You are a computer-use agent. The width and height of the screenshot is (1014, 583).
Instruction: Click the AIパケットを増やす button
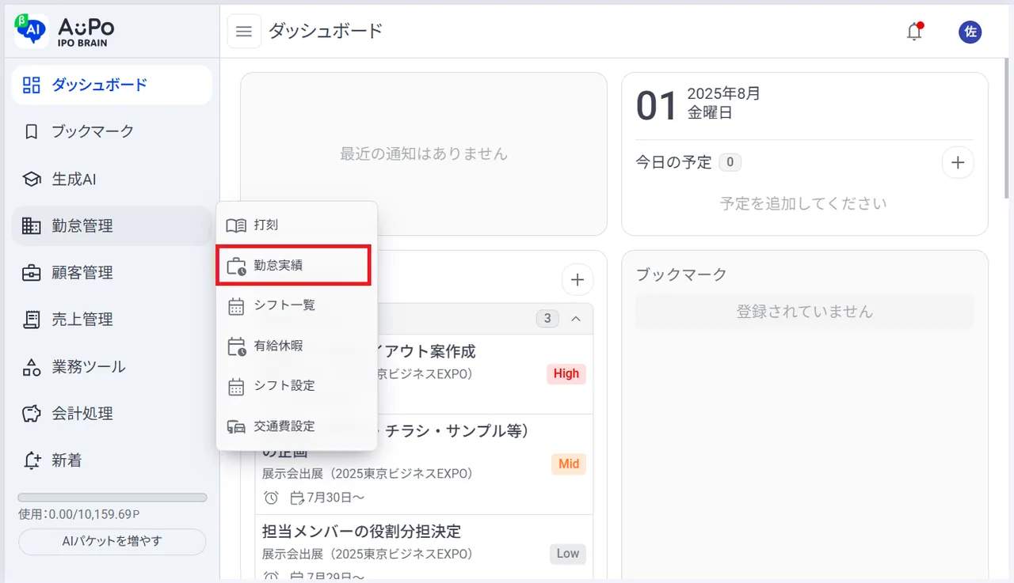[x=112, y=542]
